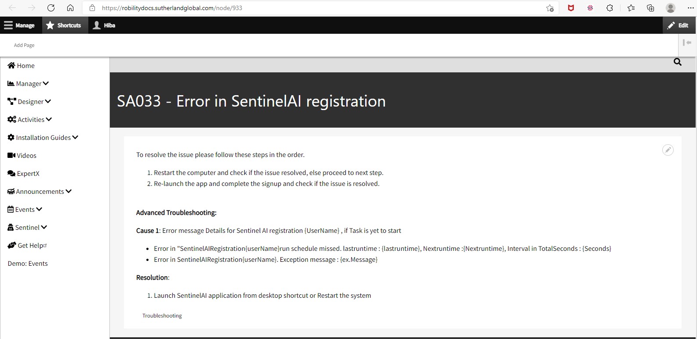This screenshot has width=697, height=339.
Task: Click the browser profile avatar icon
Action: point(670,8)
